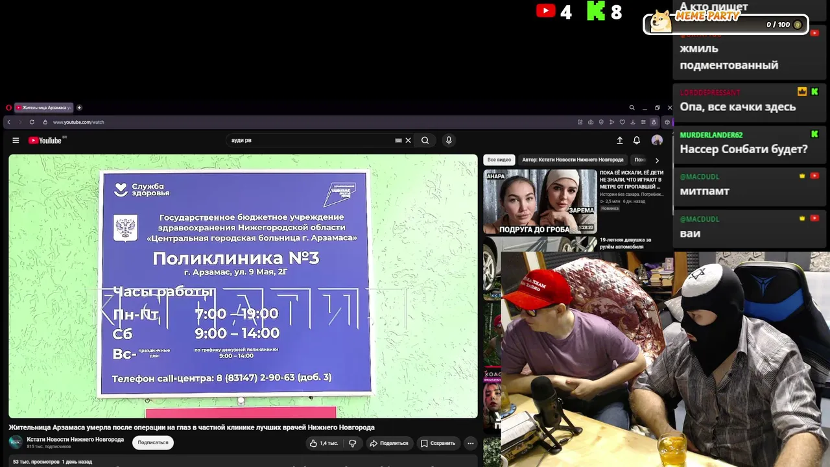Like the video with thumbs up
This screenshot has height=467, width=830.
point(324,443)
